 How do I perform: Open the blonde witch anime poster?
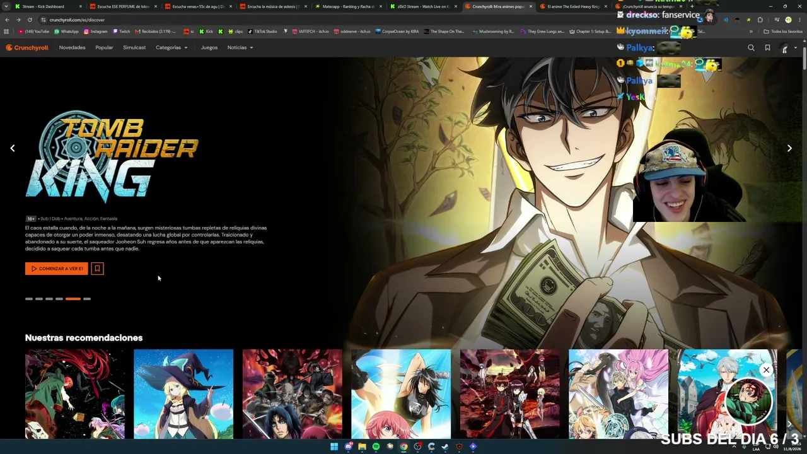[x=183, y=394]
